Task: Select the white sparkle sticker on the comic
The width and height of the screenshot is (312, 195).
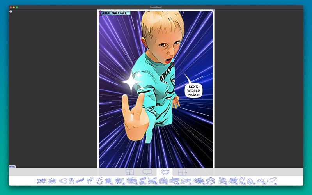Action: point(131,82)
